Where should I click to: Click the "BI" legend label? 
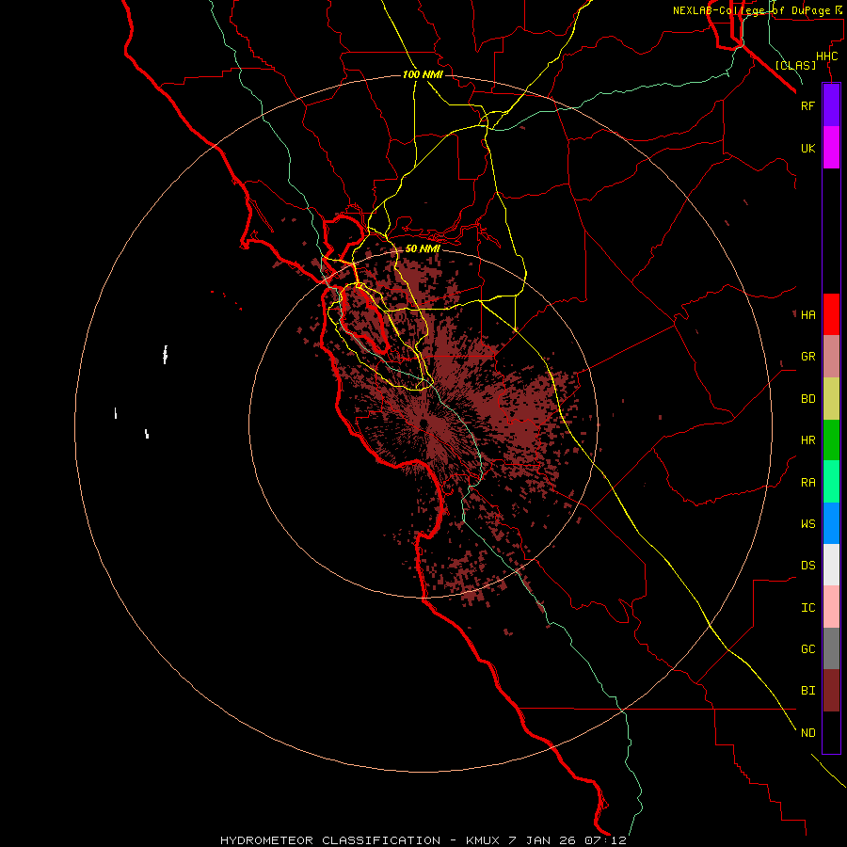coord(807,691)
